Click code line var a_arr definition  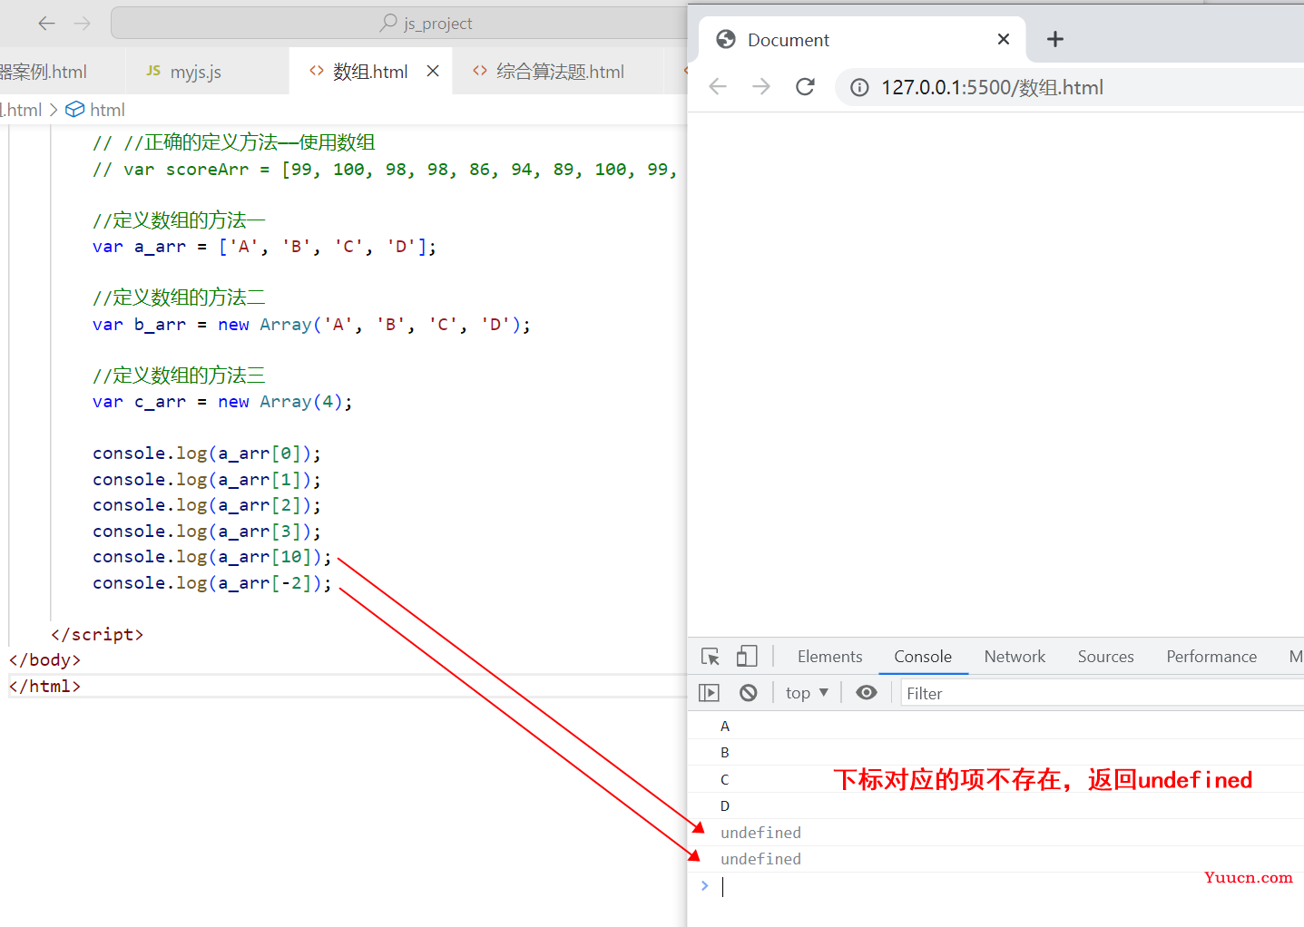(x=264, y=247)
